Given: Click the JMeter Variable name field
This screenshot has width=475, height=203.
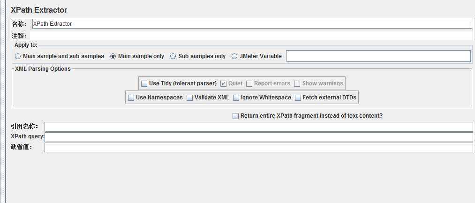Looking at the screenshot, I should 378,56.
